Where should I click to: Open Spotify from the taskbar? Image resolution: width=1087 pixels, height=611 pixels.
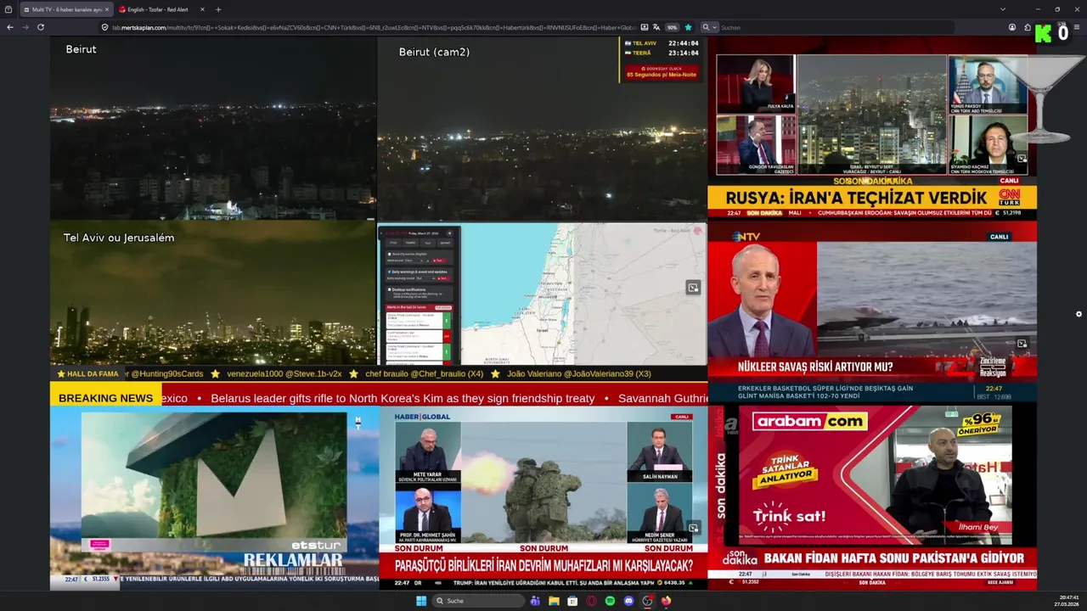click(610, 601)
